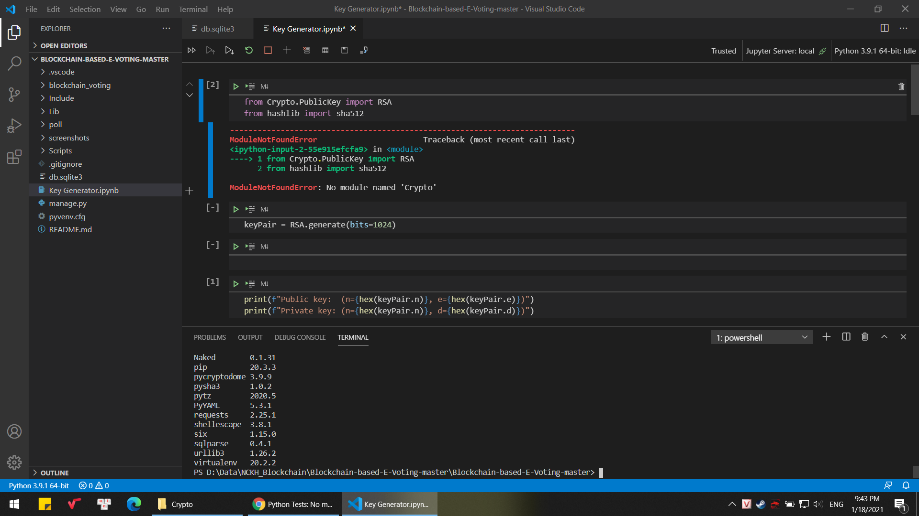Viewport: 919px width, 516px height.
Task: Select the PROBLEMS tab
Action: (x=211, y=337)
